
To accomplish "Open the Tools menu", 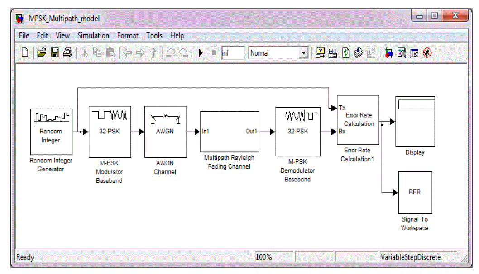I will [154, 35].
